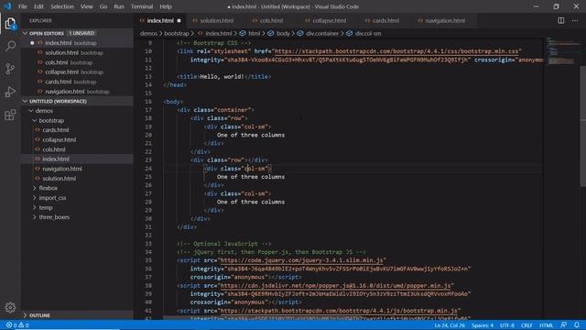Expand the flexbox folder

(77, 188)
